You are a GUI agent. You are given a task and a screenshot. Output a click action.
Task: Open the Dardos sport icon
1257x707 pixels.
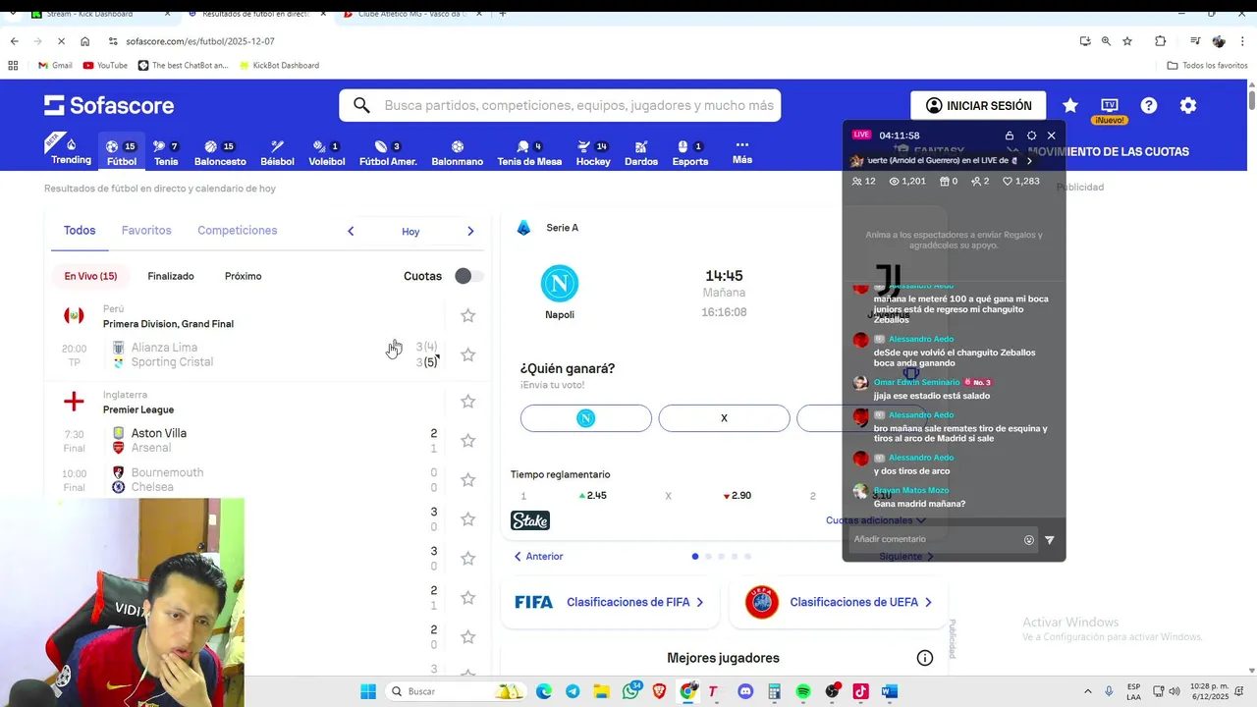(641, 152)
